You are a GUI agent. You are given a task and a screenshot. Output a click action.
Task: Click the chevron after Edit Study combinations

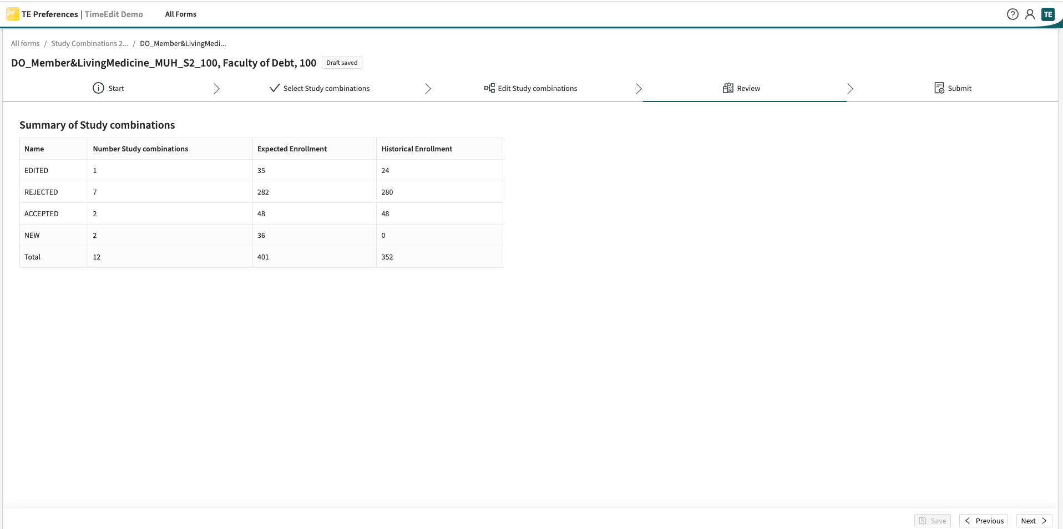[x=639, y=89]
